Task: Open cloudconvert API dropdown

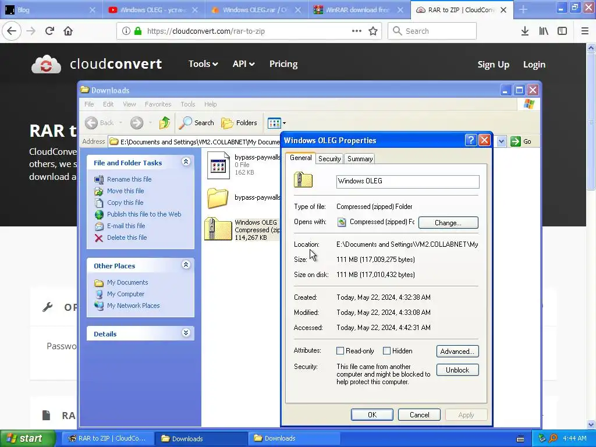Action: (x=243, y=64)
